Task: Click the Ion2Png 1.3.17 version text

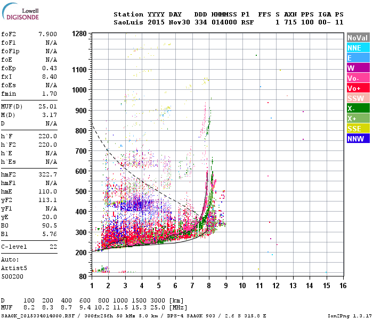Action: pyautogui.click(x=350, y=316)
